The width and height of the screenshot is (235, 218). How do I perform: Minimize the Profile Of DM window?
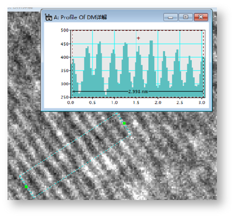[x=171, y=17]
